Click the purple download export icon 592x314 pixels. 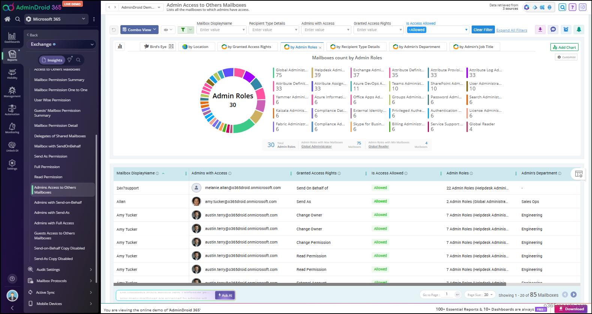pyautogui.click(x=540, y=30)
